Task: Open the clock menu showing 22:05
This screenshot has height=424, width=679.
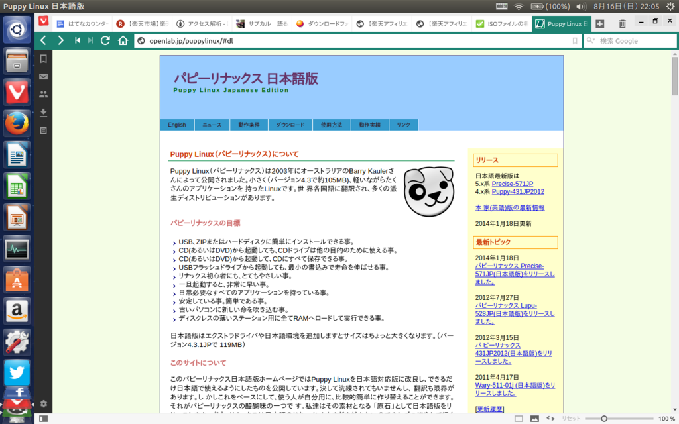Action: 626,6
